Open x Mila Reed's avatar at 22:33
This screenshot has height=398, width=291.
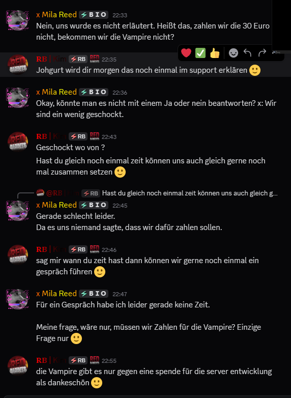pos(17,20)
